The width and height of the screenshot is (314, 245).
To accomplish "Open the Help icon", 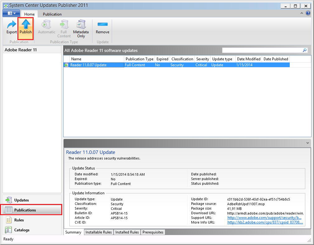I will pos(308,13).
